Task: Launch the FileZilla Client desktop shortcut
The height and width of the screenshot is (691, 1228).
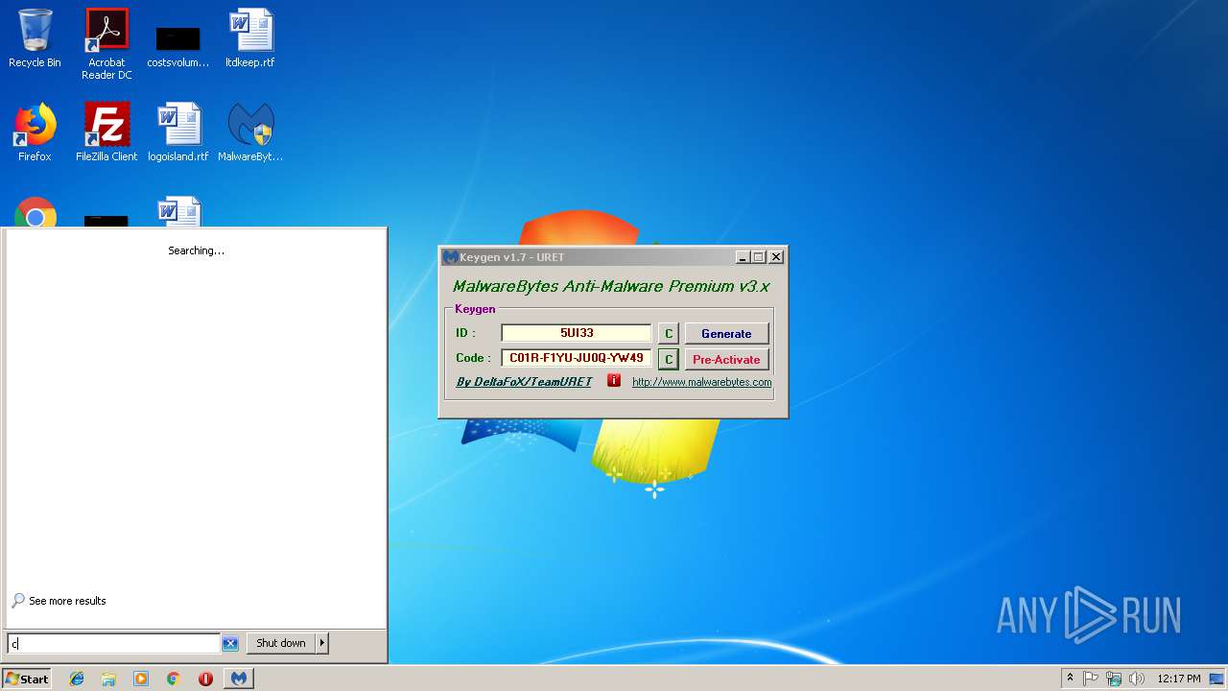Action: (x=106, y=132)
